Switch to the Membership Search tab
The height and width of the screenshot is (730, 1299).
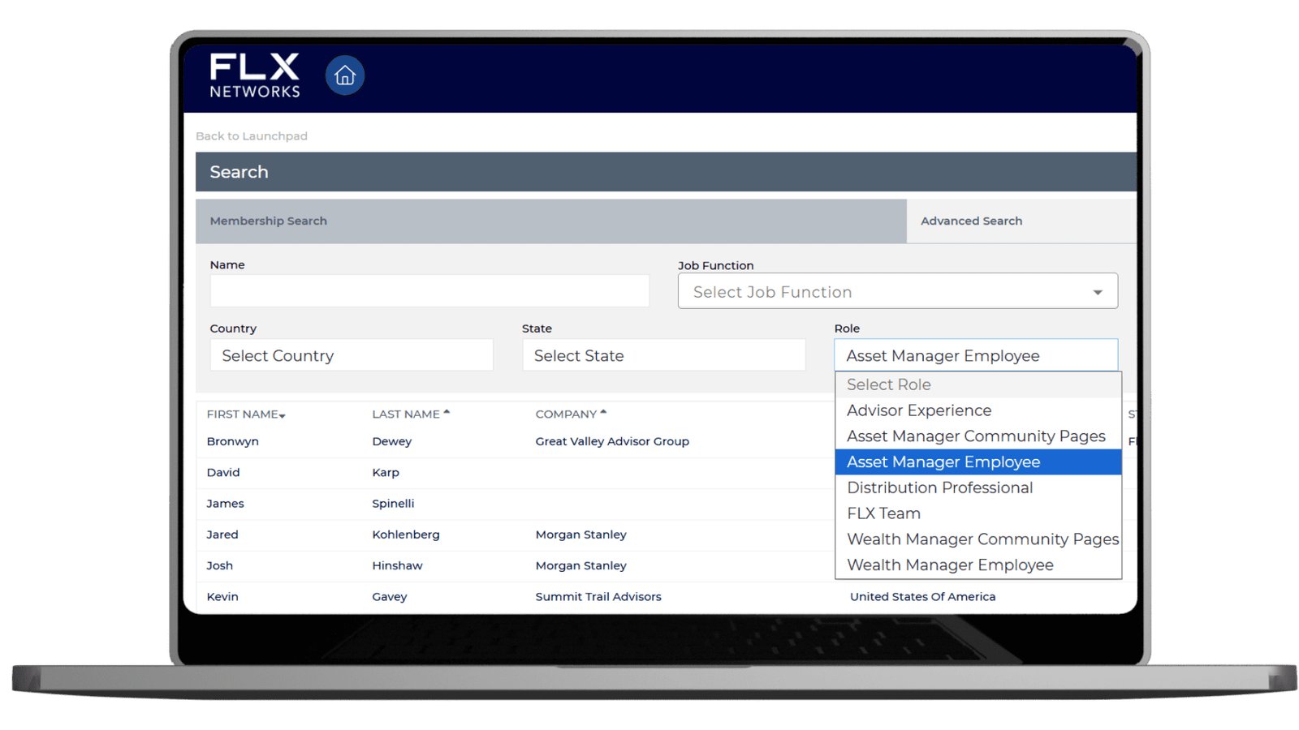[269, 221]
